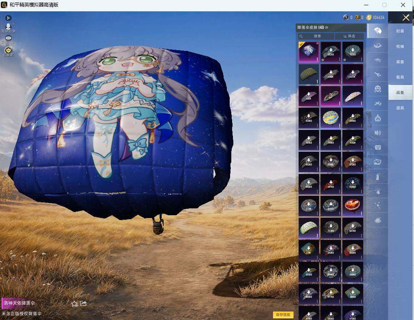The width and height of the screenshot is (414, 320).
Task: Switch to the 时装 tab
Action: pos(400,31)
